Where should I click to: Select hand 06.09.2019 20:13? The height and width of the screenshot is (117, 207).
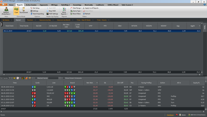pyautogui.click(x=102, y=87)
